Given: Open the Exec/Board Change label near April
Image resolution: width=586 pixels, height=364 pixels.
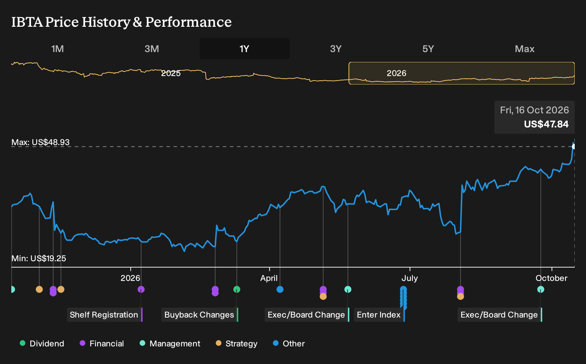Looking at the screenshot, I should click(307, 315).
